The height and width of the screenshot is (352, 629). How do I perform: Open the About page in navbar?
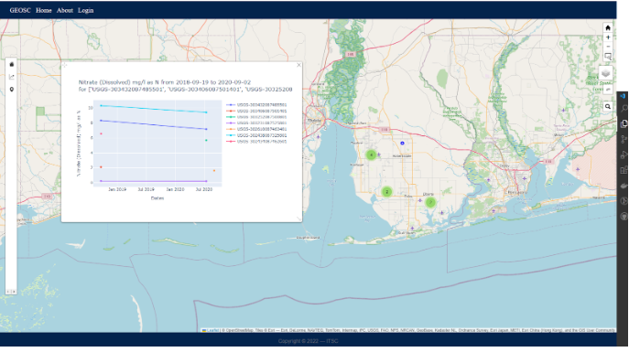pyautogui.click(x=65, y=10)
